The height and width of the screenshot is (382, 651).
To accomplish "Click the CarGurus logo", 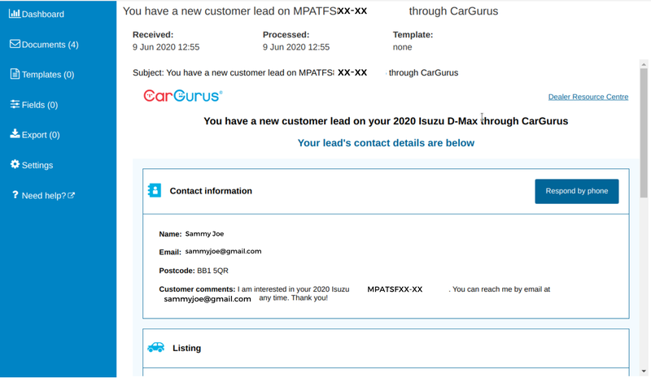I will coord(182,96).
